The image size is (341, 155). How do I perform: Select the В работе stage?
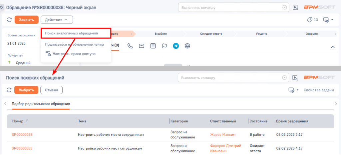click(161, 34)
